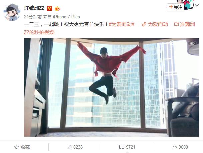Viewport: 203px width, 153px height.
Task: Click the video camera icon before 许魏洲
Action: coord(176,24)
